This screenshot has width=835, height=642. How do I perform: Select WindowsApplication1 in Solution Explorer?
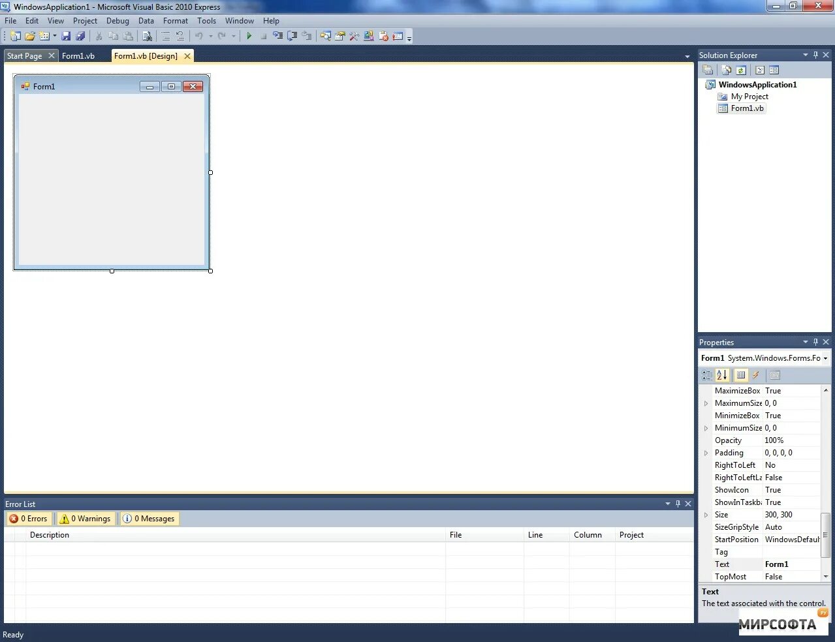pos(757,85)
